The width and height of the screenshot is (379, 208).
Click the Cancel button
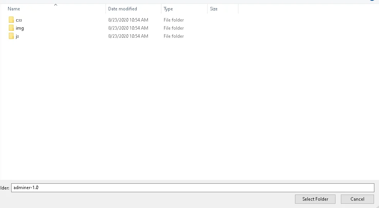(357, 199)
